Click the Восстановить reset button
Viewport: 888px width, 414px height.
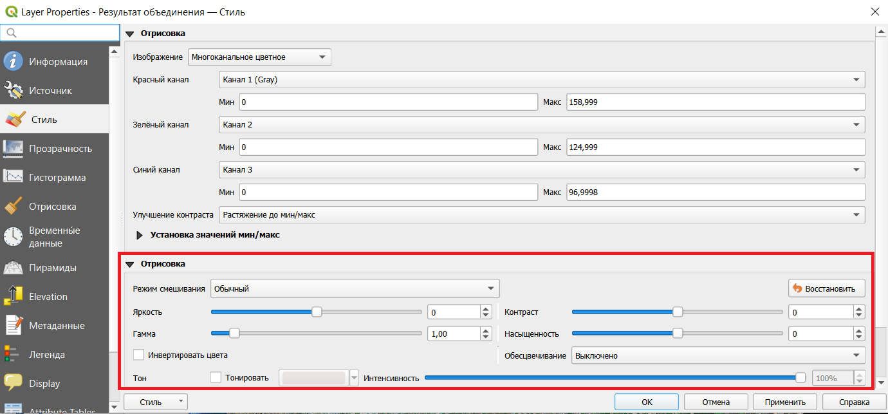pyautogui.click(x=827, y=288)
